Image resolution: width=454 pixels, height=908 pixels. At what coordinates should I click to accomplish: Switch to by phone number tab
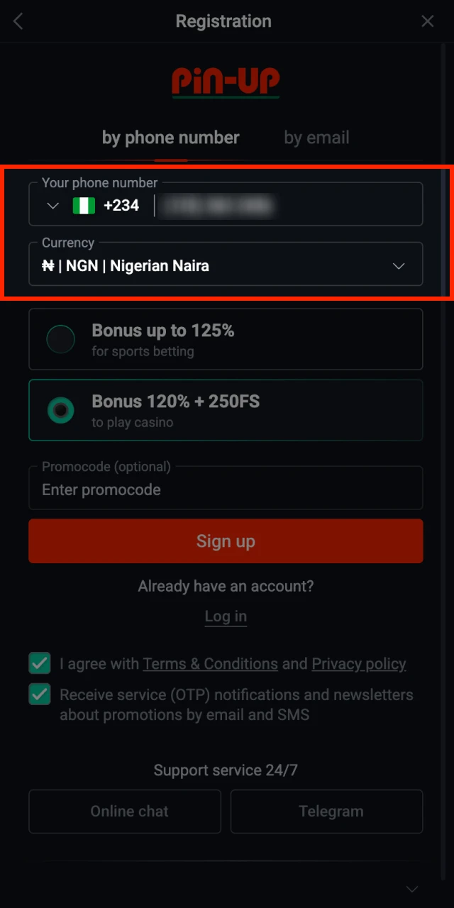171,138
